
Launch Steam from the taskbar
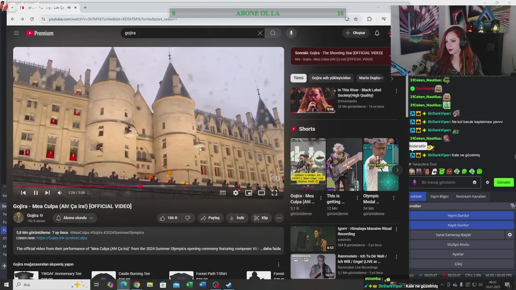coord(229,285)
